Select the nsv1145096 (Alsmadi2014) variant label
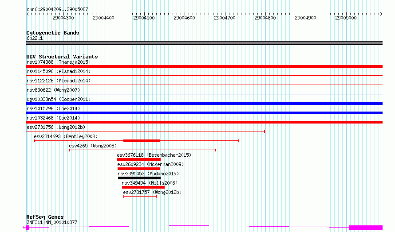Viewport: 395px width, 232px height. 59,71
